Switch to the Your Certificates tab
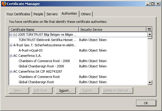This screenshot has width=162, height=111. [19, 14]
